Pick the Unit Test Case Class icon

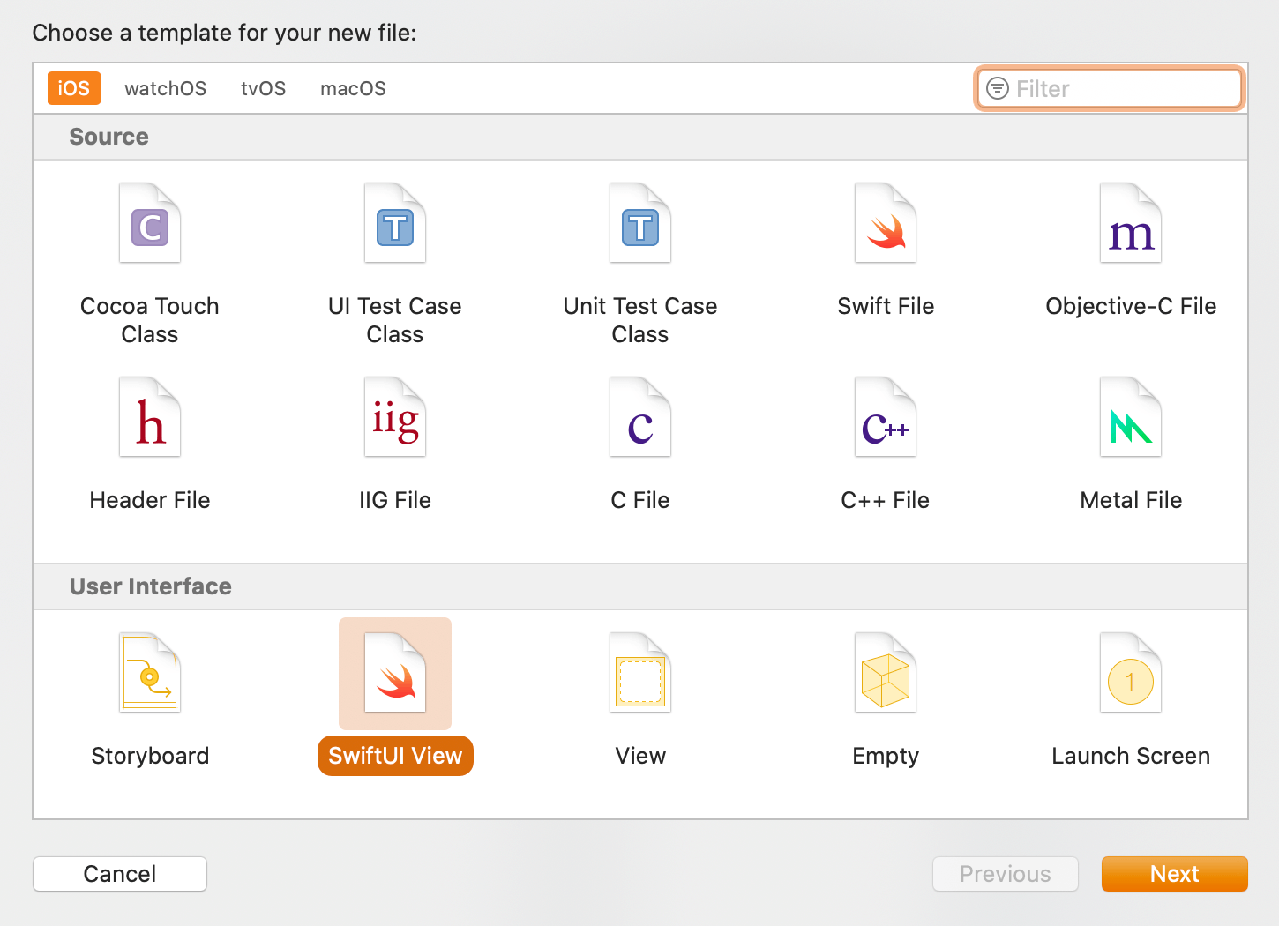point(640,224)
